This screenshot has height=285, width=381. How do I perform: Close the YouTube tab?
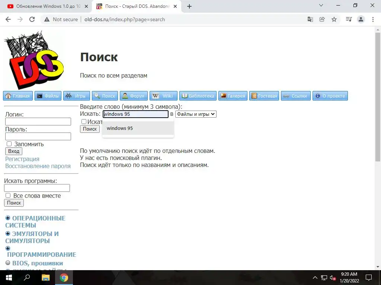pyautogui.click(x=86, y=7)
